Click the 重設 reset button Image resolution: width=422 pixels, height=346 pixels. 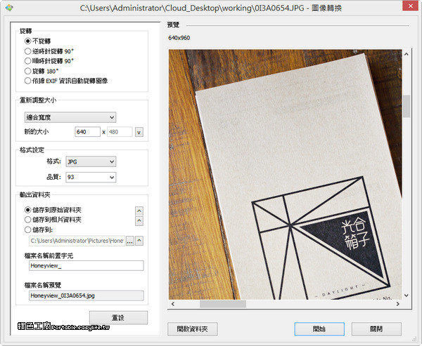point(118,318)
